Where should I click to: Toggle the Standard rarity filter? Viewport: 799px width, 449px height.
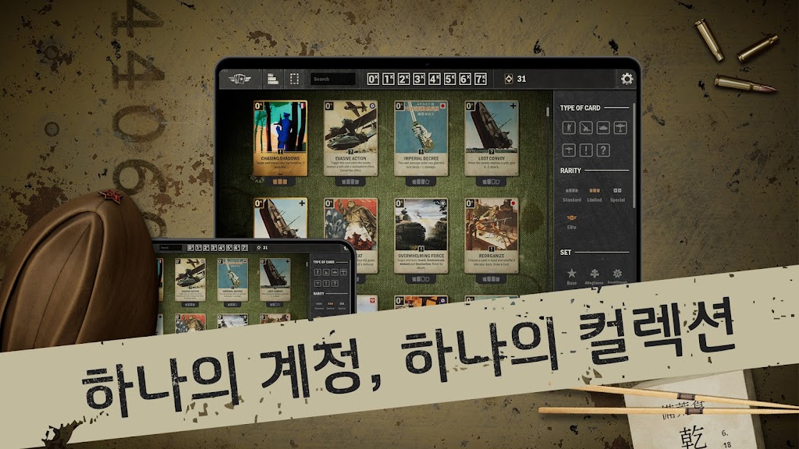coord(572,194)
